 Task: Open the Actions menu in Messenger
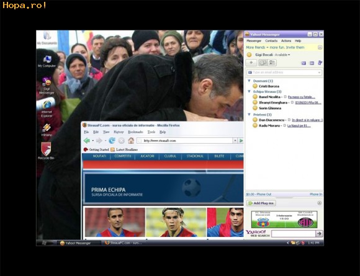point(286,41)
